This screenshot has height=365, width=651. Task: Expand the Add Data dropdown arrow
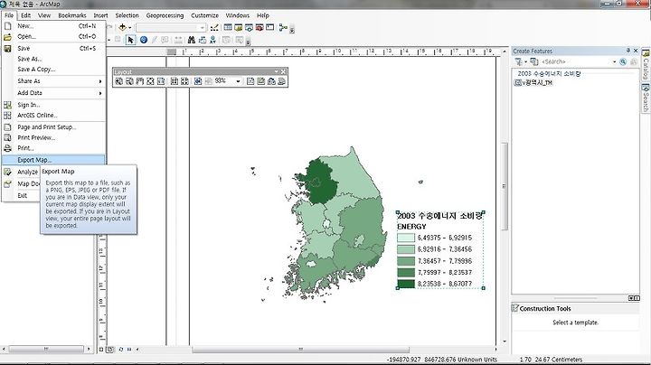coord(130,28)
